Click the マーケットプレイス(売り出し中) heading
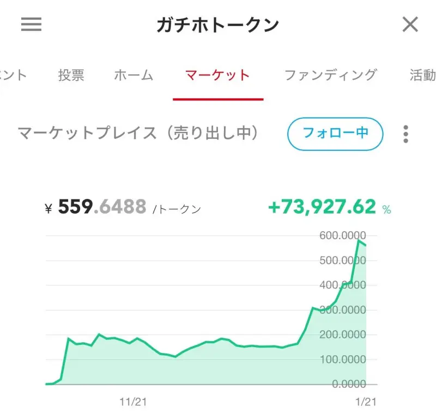This screenshot has height=419, width=436. coord(138,133)
